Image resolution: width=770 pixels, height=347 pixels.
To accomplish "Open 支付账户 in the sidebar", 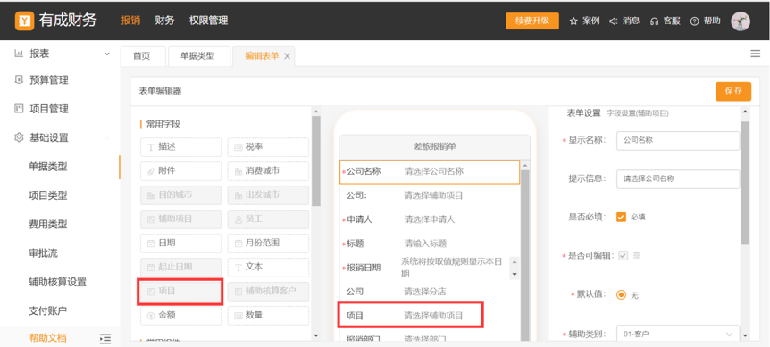I will point(48,310).
